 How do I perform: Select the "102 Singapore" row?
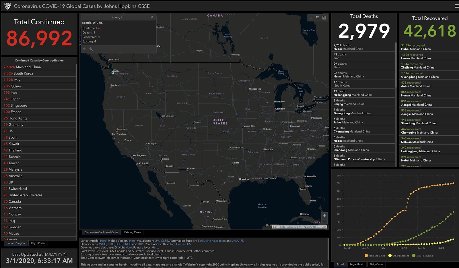pyautogui.click(x=38, y=105)
